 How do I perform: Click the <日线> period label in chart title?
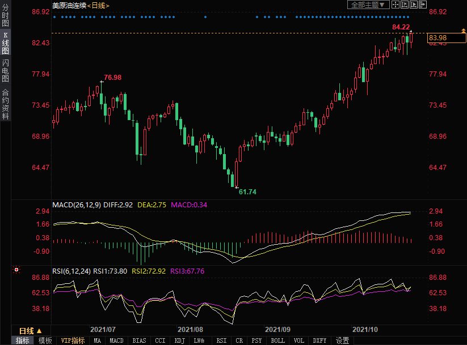(98, 5)
